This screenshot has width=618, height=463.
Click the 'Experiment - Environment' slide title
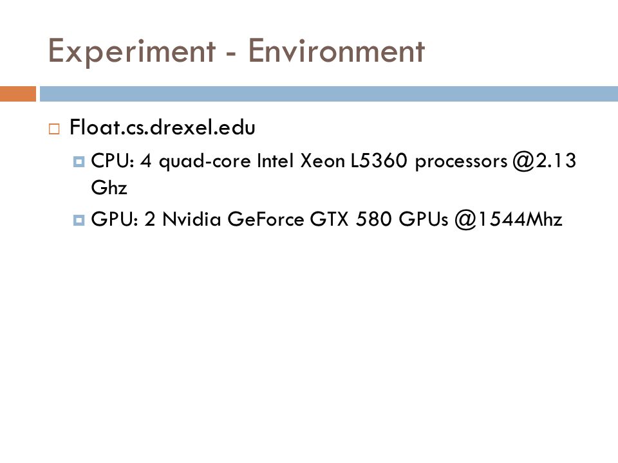(x=236, y=51)
